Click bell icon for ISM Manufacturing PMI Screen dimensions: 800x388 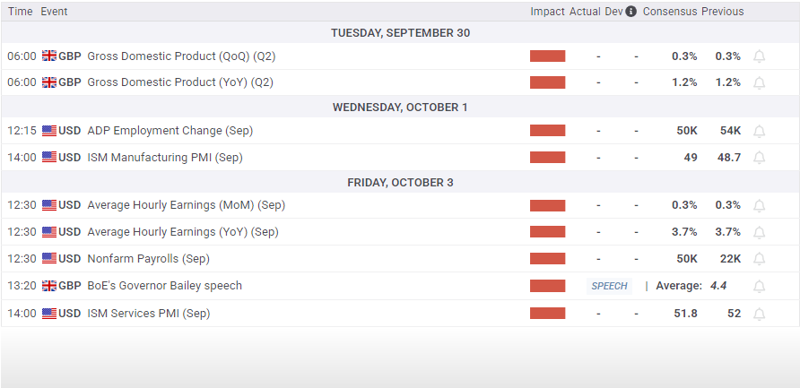click(x=759, y=158)
